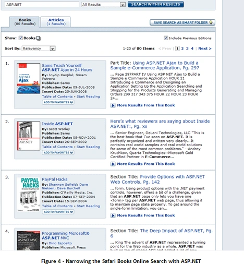Toggle Include Previous Editions checkbox
Viewport: 244px width, 264px height.
click(x=166, y=38)
